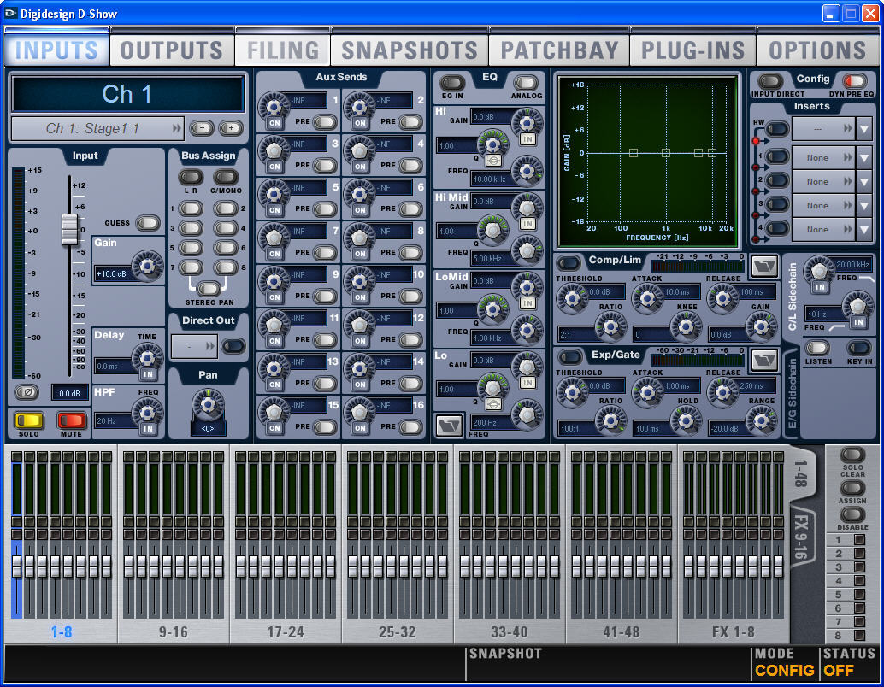Toggle DYN PRE EQ in Config
Viewport: 884px width, 687px height.
853,81
